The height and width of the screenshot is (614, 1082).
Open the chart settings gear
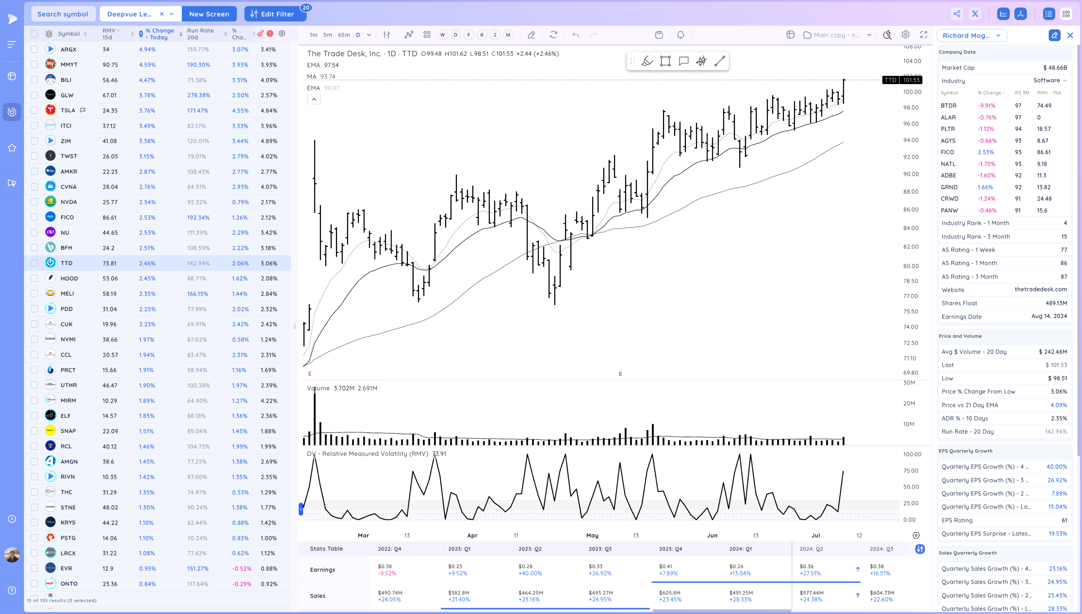point(905,35)
